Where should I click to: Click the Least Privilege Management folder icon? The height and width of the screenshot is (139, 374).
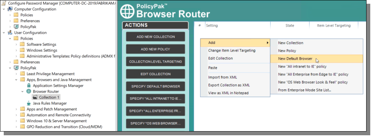(22, 74)
